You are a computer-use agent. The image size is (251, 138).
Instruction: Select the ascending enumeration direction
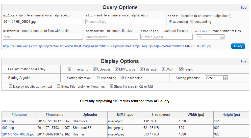point(170,21)
